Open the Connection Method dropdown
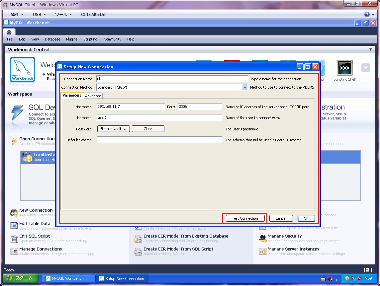The width and height of the screenshot is (380, 286). click(245, 87)
